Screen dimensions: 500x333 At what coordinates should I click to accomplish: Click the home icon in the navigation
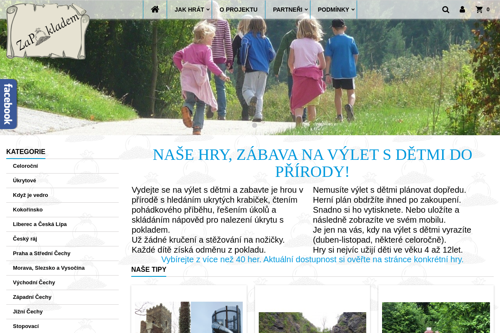pos(155,9)
